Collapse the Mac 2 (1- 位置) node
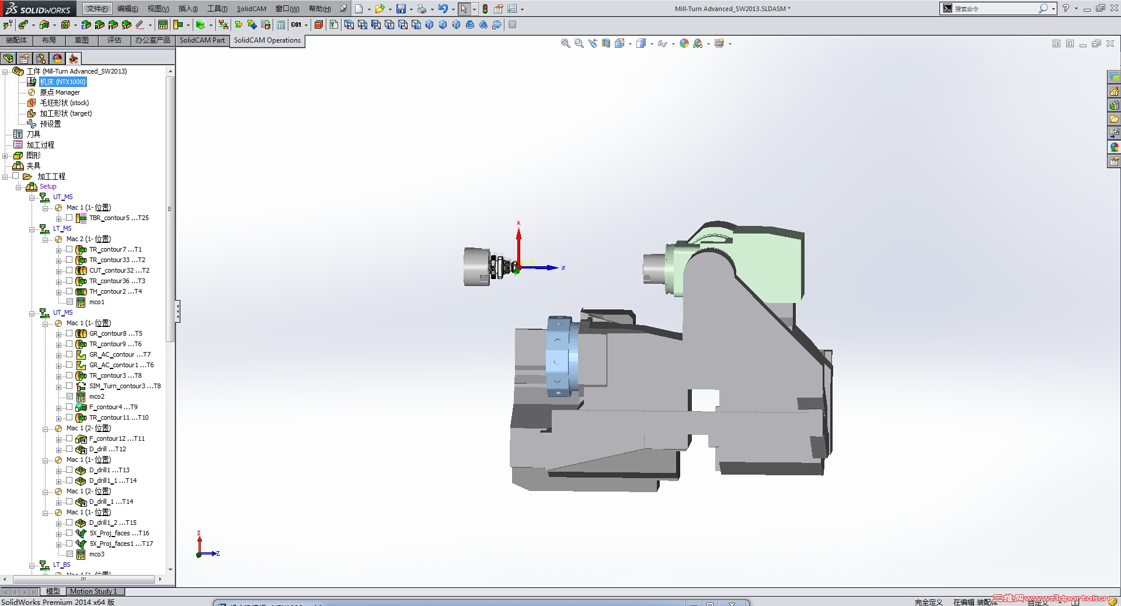The height and width of the screenshot is (606, 1121). tap(45, 240)
